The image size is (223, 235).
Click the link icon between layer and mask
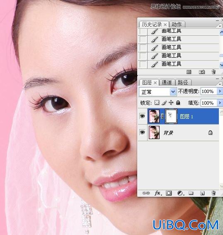click(162, 116)
